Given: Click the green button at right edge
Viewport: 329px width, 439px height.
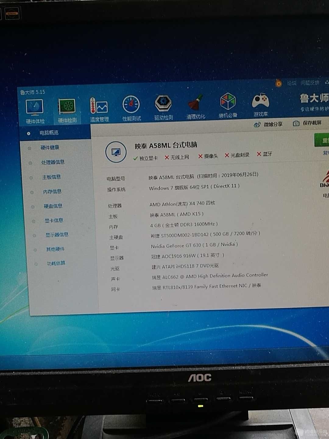Looking at the screenshot, I should (322, 140).
